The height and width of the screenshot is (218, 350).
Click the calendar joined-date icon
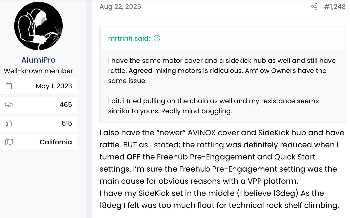pyautogui.click(x=9, y=86)
